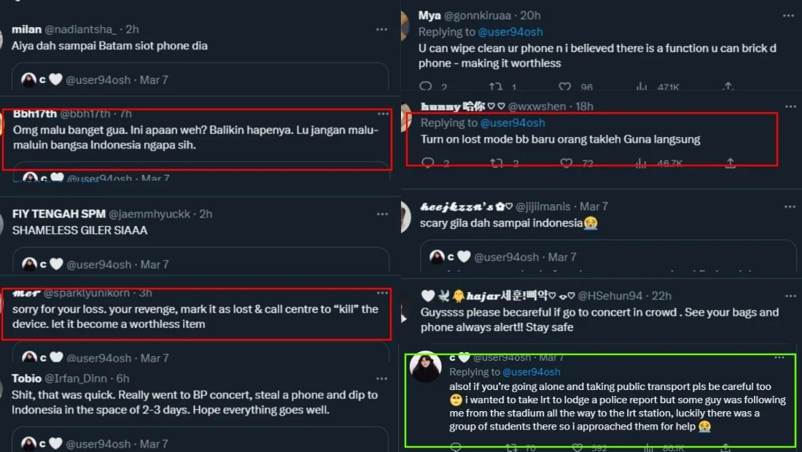The image size is (802, 452).
Task: Share Mya's reply using the share icon
Action: (728, 87)
